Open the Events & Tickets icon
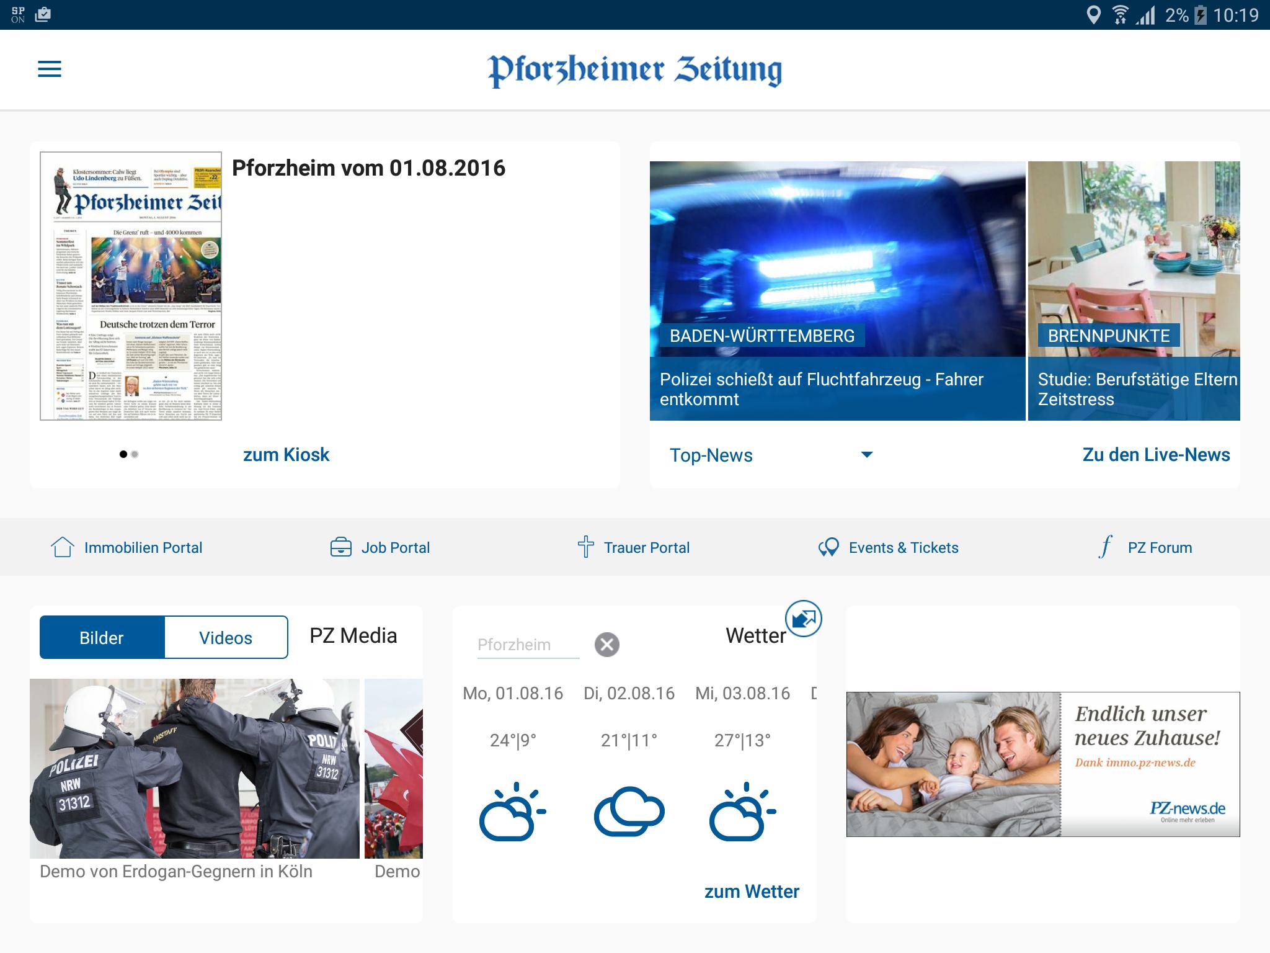1270x953 pixels. pyautogui.click(x=828, y=547)
